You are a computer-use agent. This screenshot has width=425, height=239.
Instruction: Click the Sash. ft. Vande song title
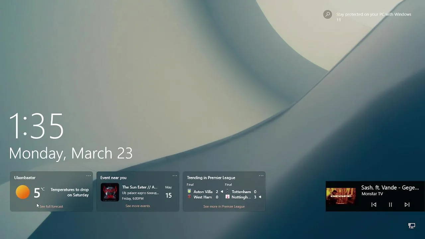point(390,188)
